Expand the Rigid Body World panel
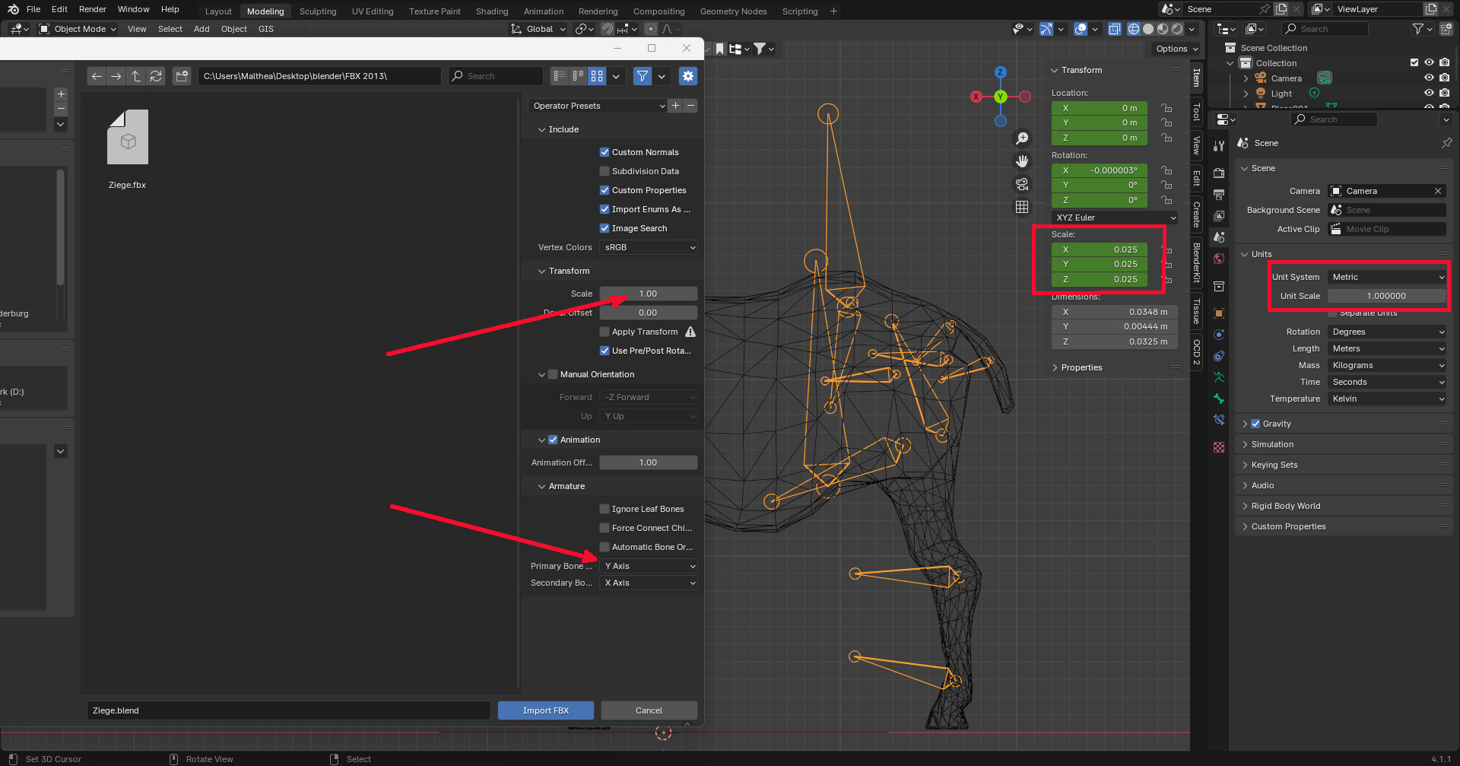 (1286, 506)
